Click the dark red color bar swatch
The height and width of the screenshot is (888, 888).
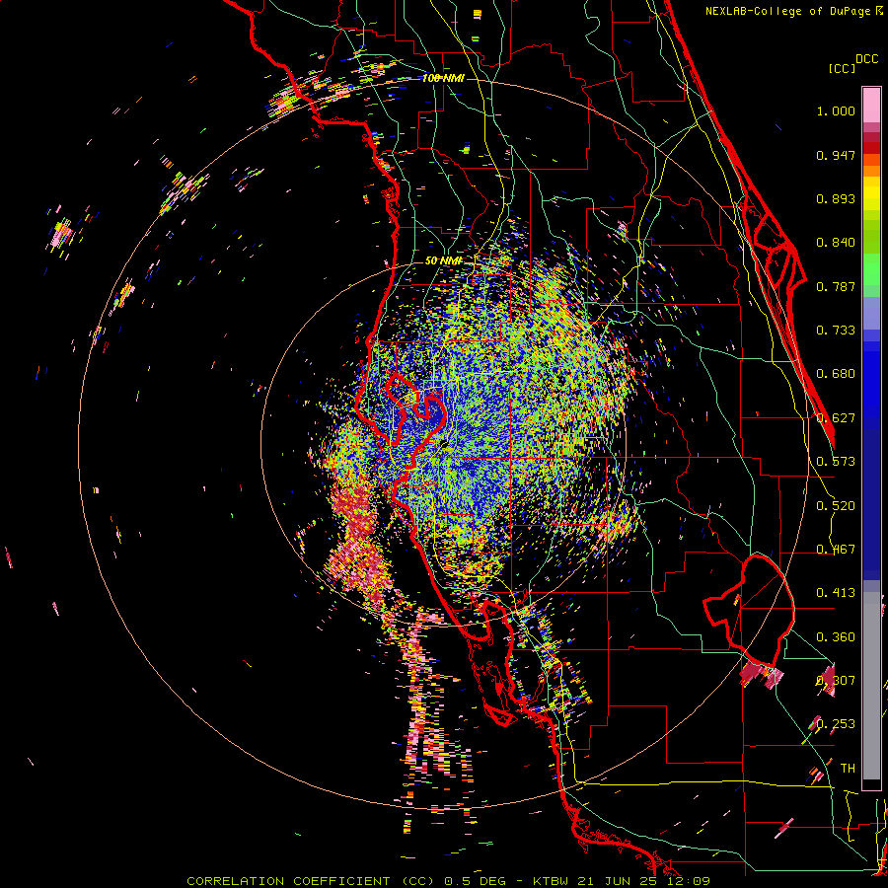click(x=871, y=148)
